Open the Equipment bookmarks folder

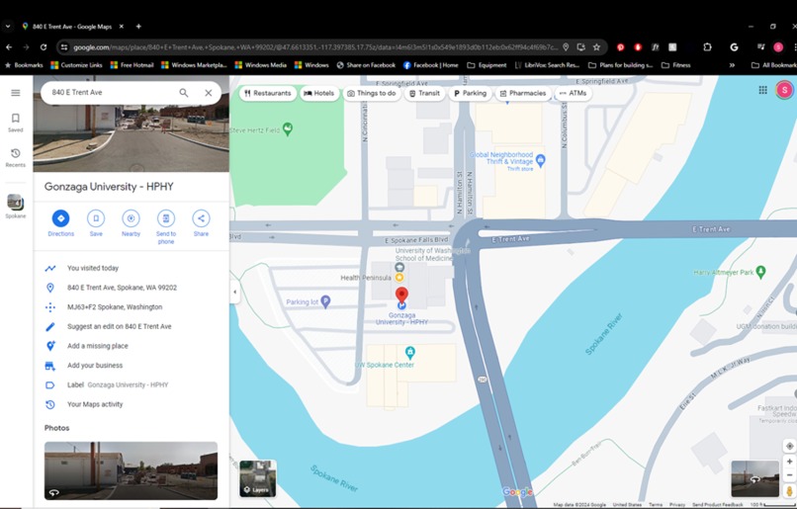point(487,65)
